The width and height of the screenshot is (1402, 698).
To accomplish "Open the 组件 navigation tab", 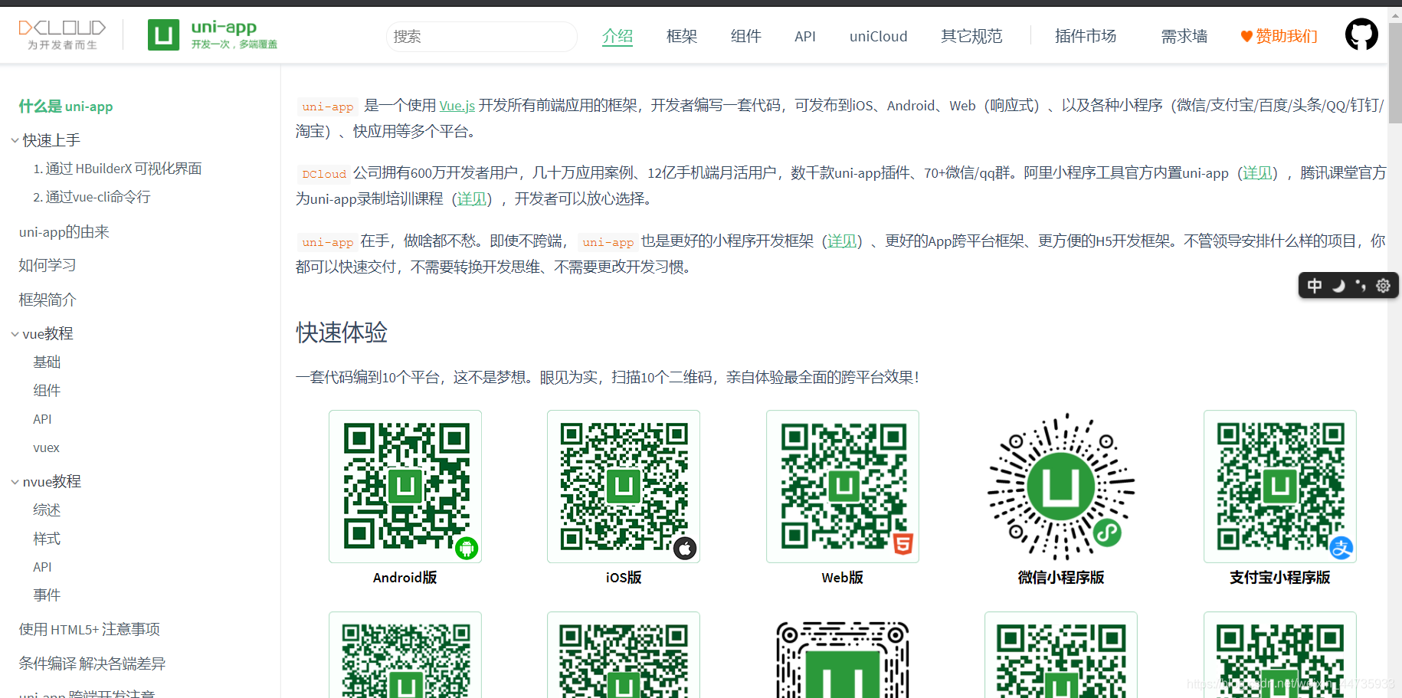I will [746, 36].
